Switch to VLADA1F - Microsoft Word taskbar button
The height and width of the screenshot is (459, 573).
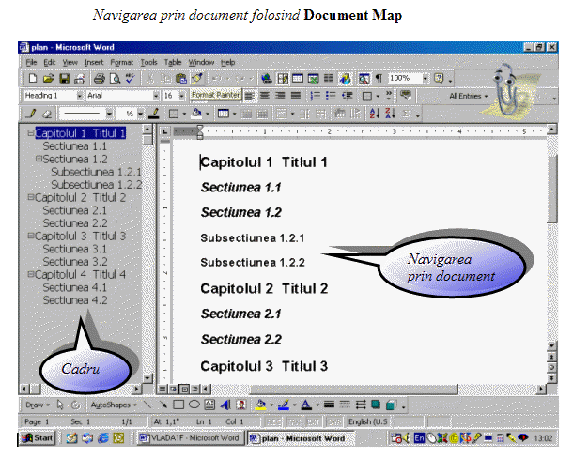(x=190, y=437)
